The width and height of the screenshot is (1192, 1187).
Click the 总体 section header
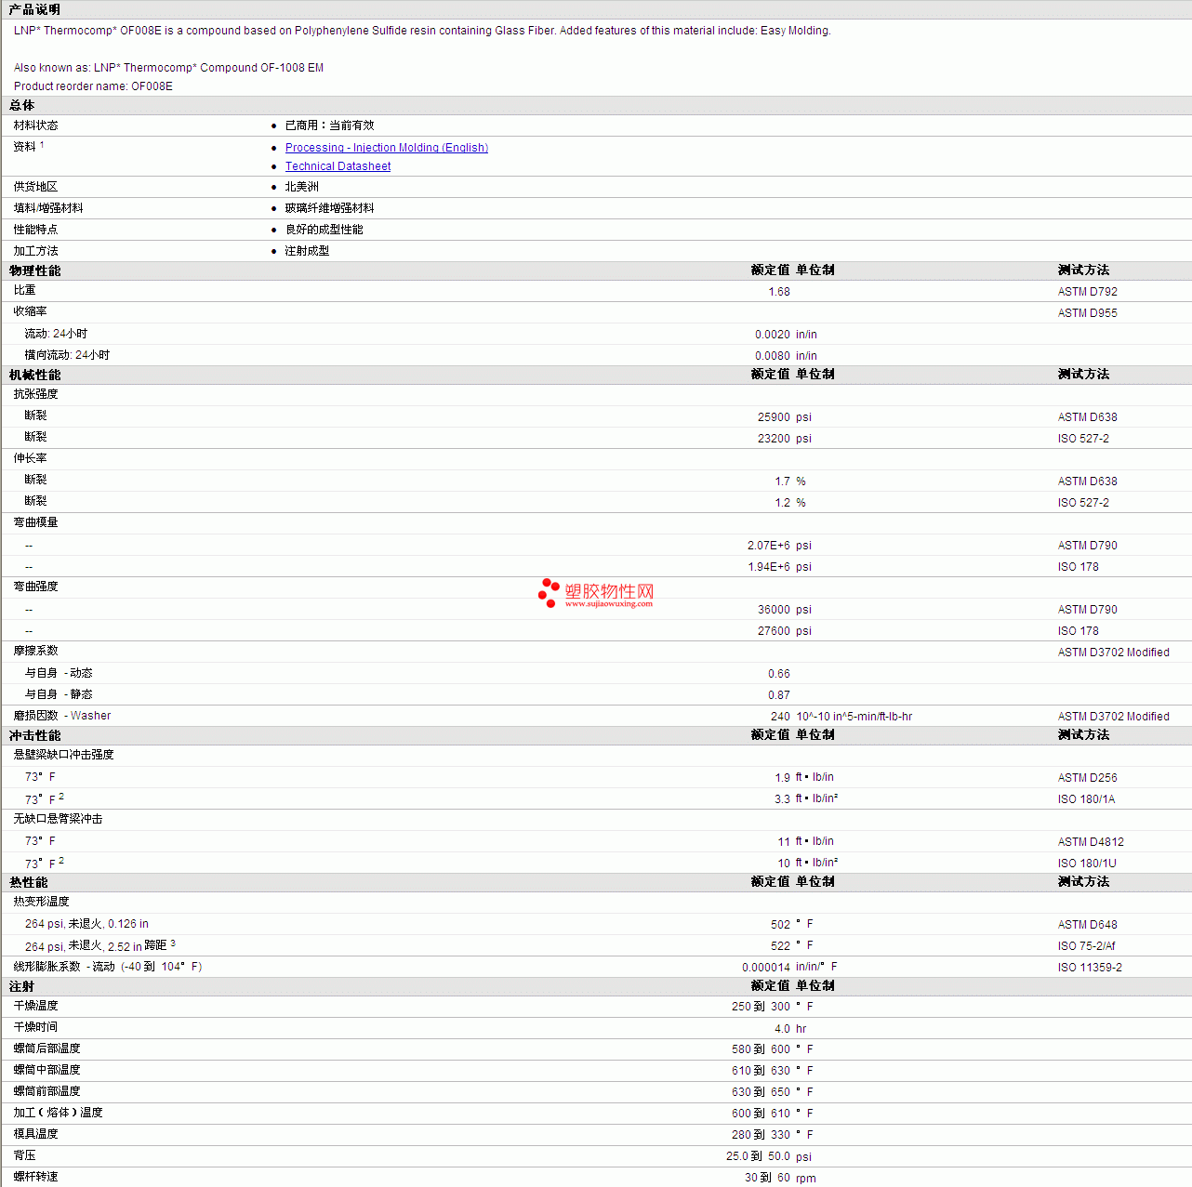pos(22,106)
